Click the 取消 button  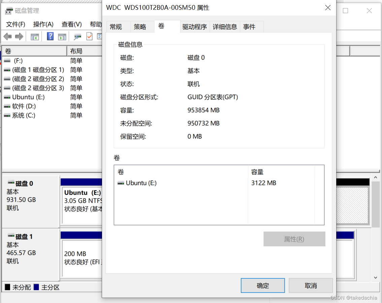311,285
